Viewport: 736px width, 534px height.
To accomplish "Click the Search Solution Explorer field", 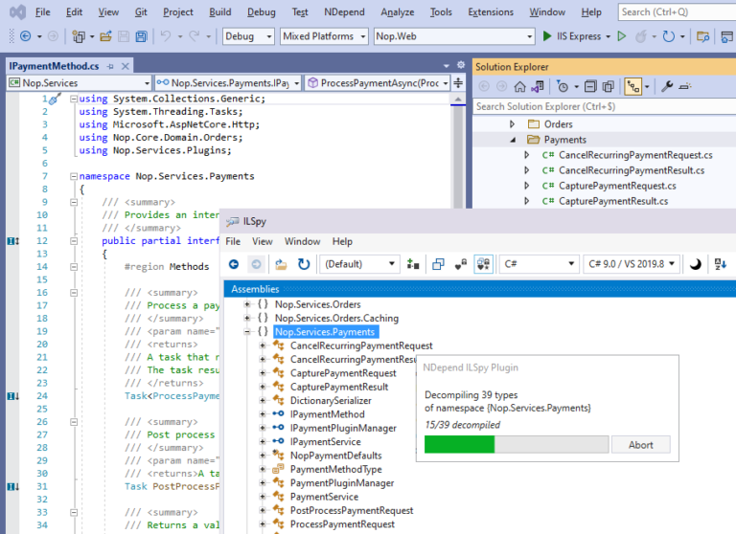I will pos(604,107).
